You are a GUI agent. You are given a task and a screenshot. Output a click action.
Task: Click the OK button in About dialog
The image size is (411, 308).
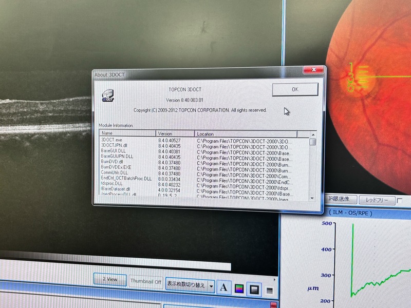pos(294,89)
